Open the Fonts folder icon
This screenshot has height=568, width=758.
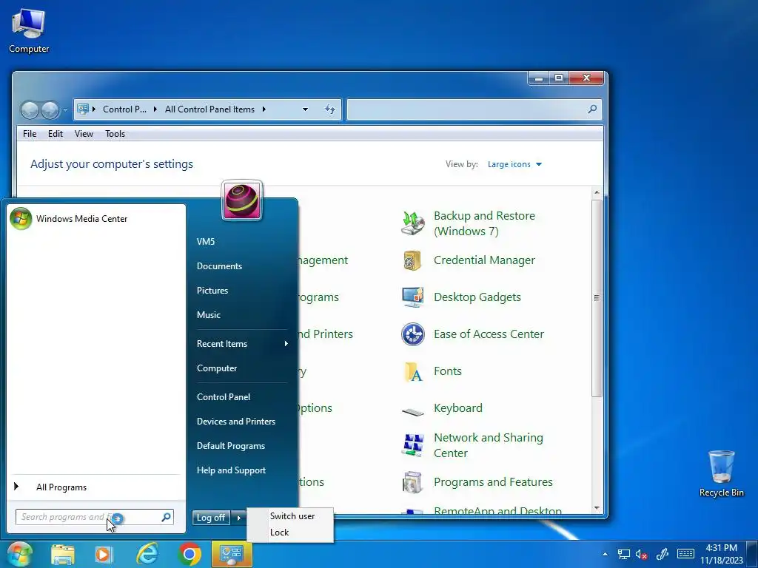pyautogui.click(x=412, y=371)
